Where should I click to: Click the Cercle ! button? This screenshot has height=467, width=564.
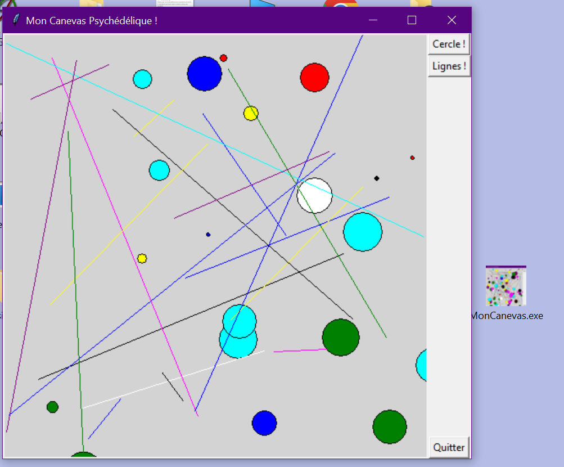449,44
